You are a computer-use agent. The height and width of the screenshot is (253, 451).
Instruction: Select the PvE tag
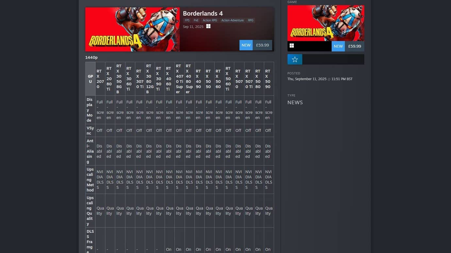tap(196, 20)
